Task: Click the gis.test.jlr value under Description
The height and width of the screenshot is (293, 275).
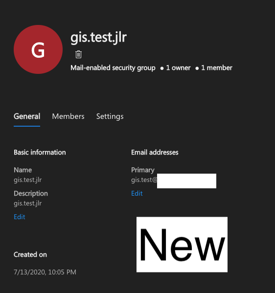Action: click(28, 203)
